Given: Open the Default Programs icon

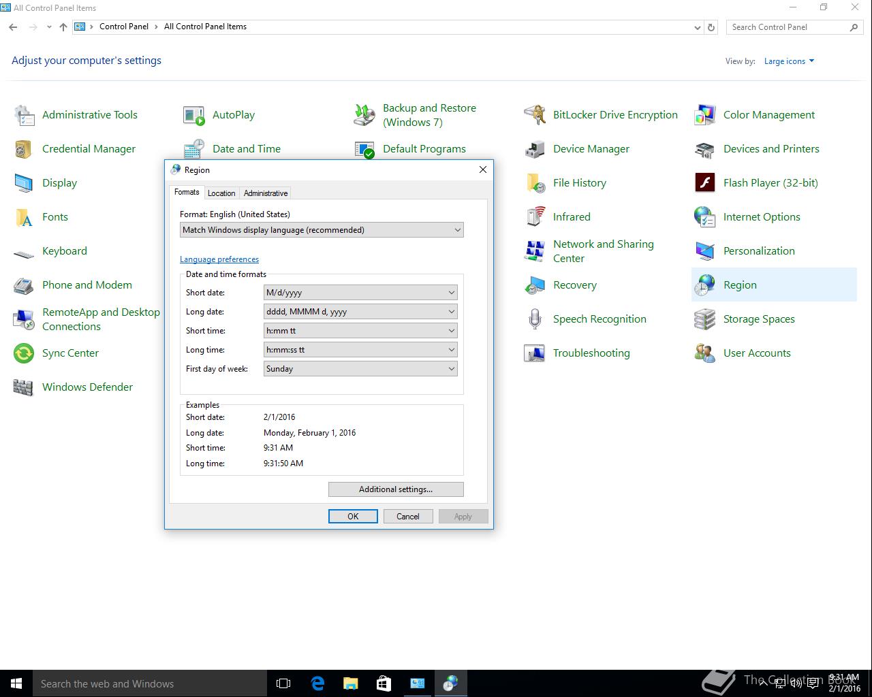Looking at the screenshot, I should (364, 149).
